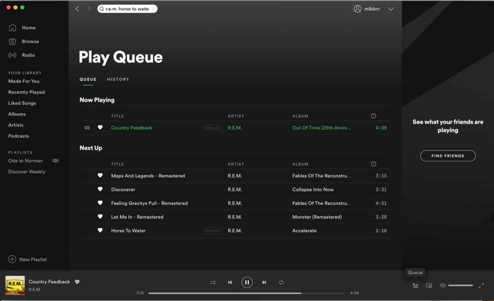
Task: Go back using the left arrow
Action: (x=77, y=9)
